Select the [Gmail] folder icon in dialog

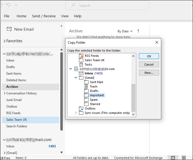(81, 78)
